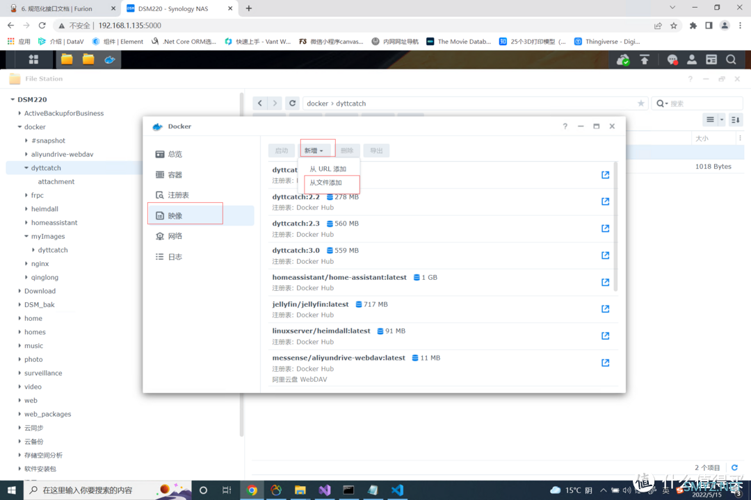The image size is (751, 500).
Task: Open VS Code from Windows taskbar
Action: pos(398,490)
